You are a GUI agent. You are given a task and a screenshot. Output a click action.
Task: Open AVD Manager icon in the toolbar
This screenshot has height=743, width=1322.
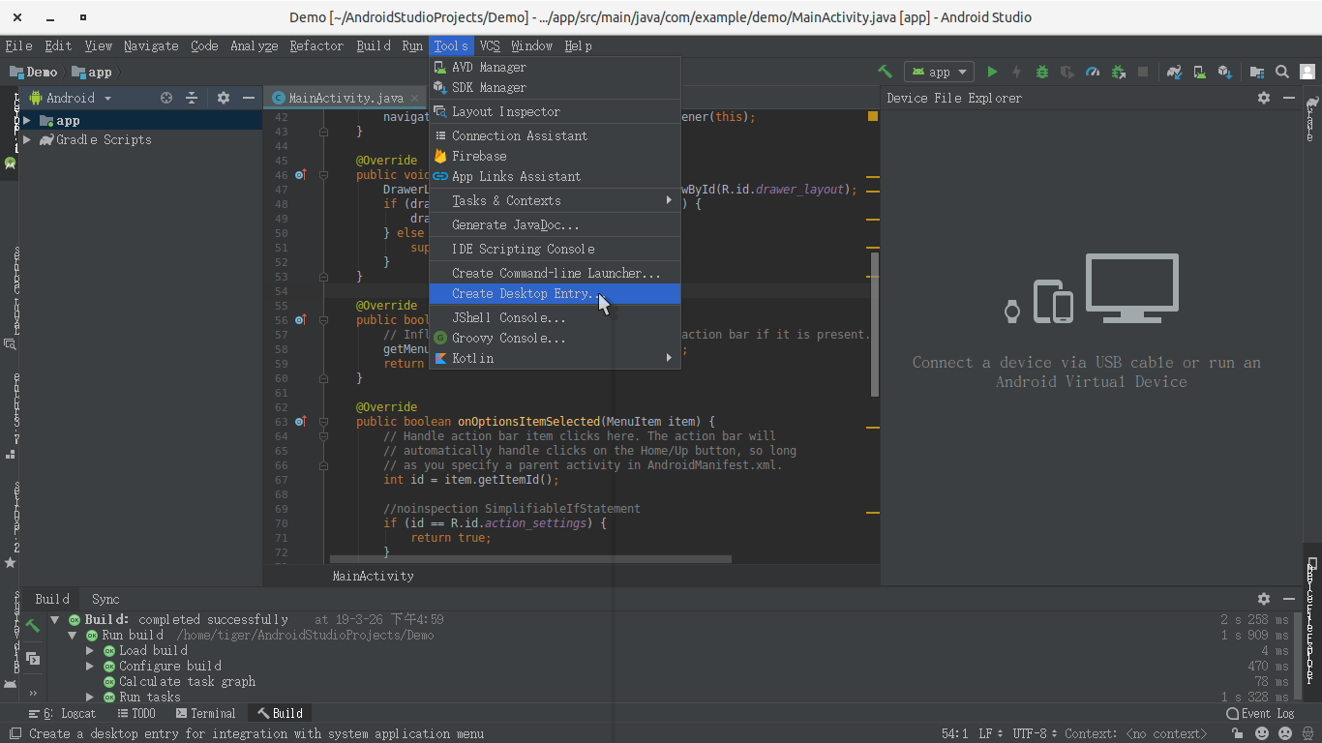pos(1200,72)
